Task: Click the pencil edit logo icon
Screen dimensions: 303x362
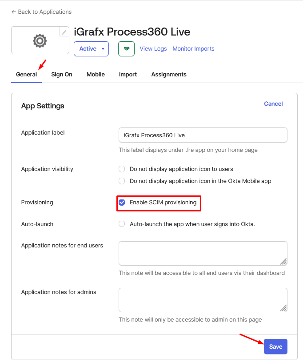Action: tap(64, 32)
